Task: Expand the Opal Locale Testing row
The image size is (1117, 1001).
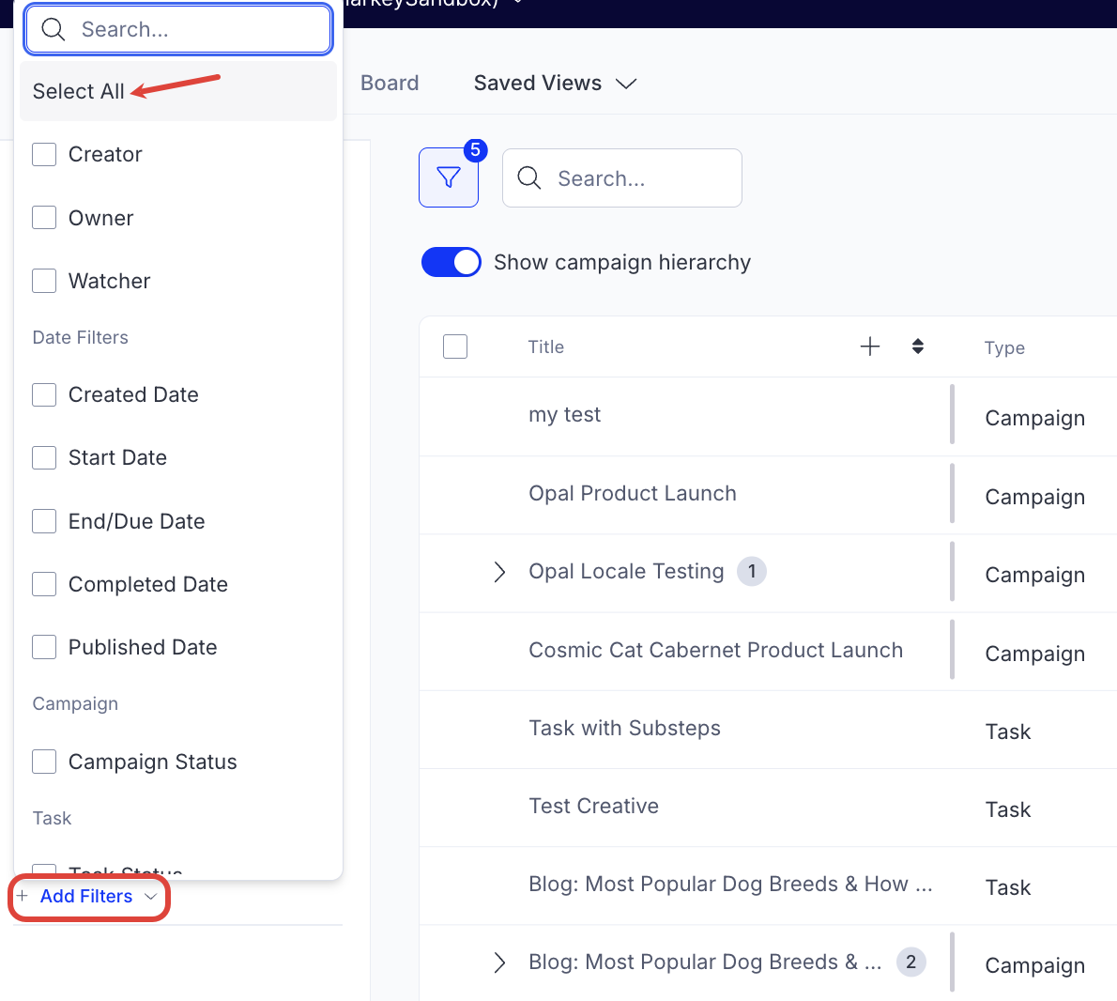Action: click(499, 572)
